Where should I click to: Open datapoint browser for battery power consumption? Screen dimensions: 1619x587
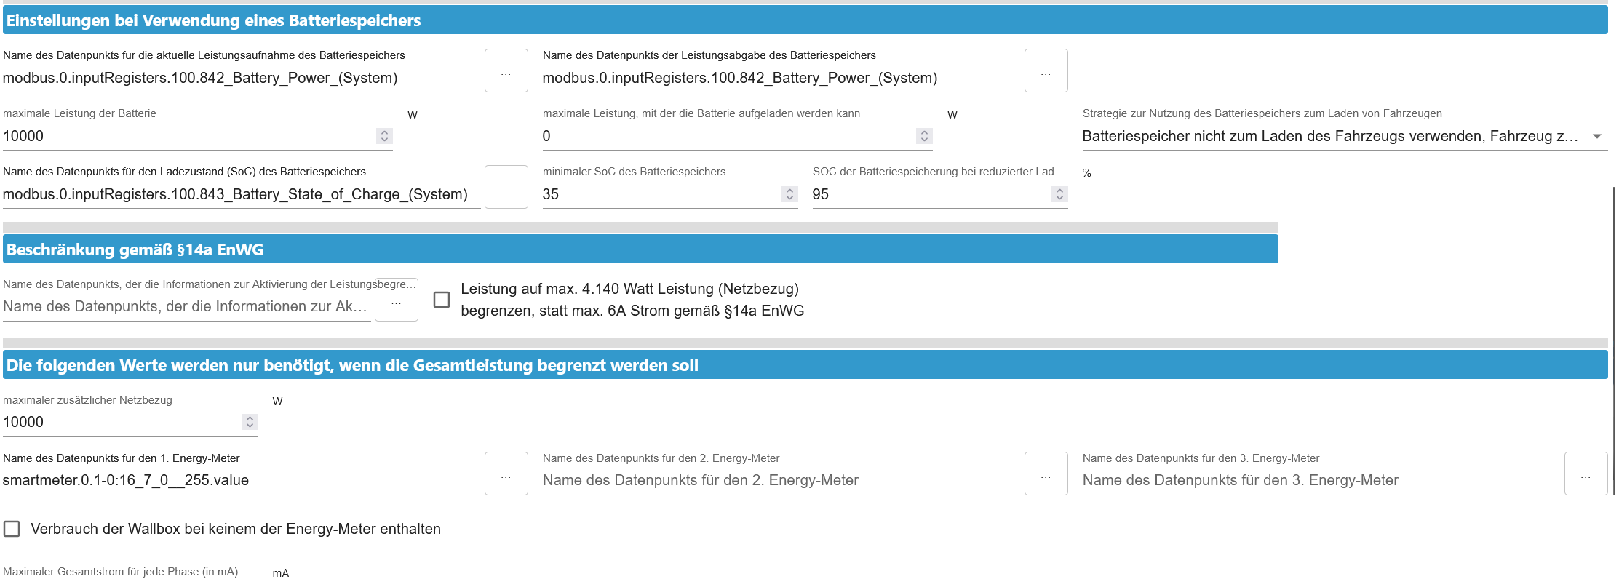(x=506, y=71)
